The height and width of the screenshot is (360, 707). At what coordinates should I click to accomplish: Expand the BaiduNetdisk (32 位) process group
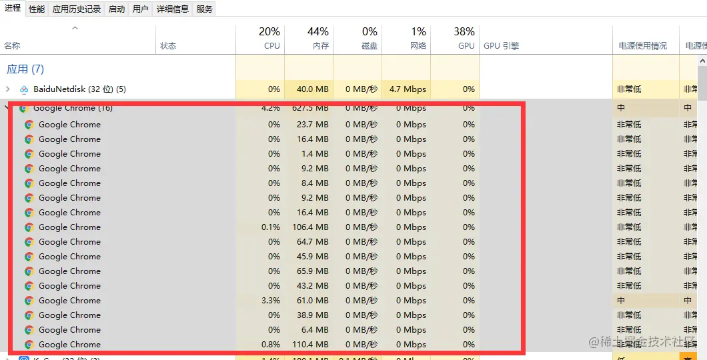[x=7, y=89]
